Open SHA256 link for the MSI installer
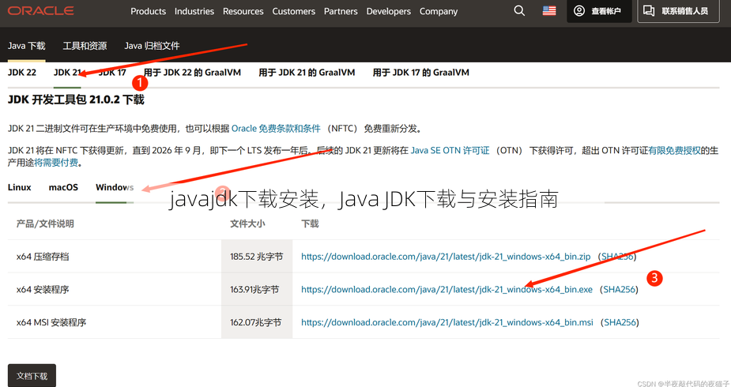731x387 pixels. (620, 322)
